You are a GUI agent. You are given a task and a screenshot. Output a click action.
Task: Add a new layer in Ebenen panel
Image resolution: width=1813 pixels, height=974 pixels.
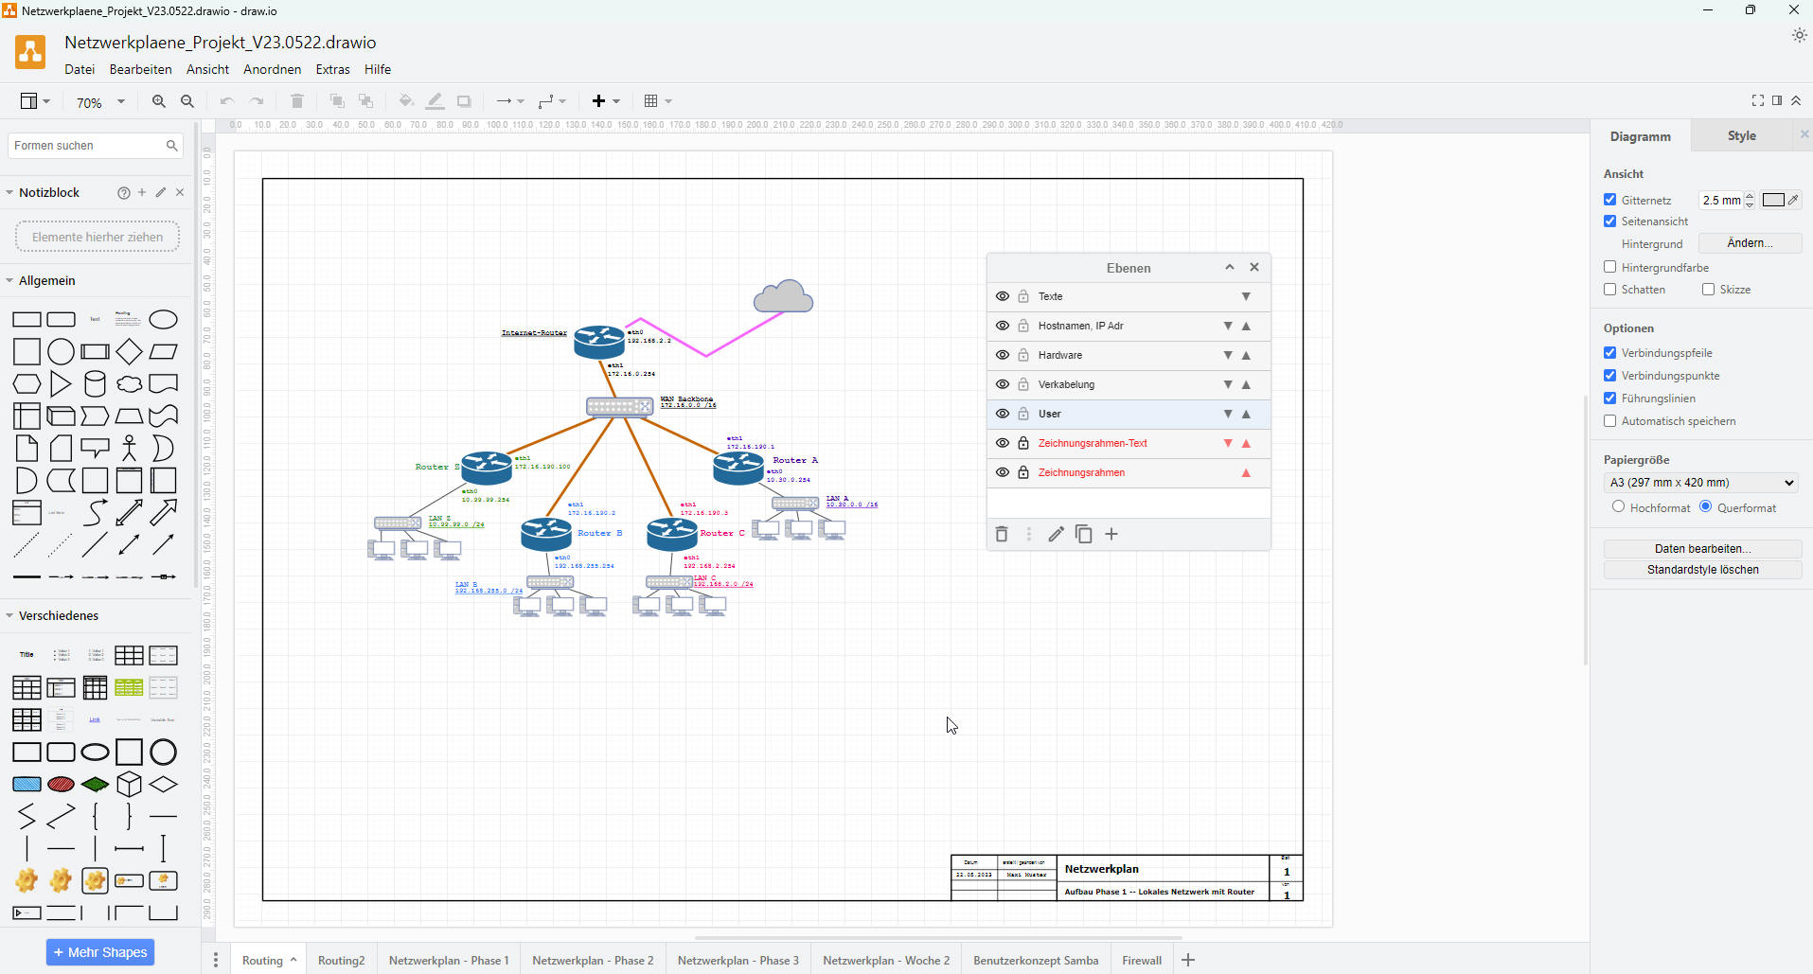(x=1111, y=535)
